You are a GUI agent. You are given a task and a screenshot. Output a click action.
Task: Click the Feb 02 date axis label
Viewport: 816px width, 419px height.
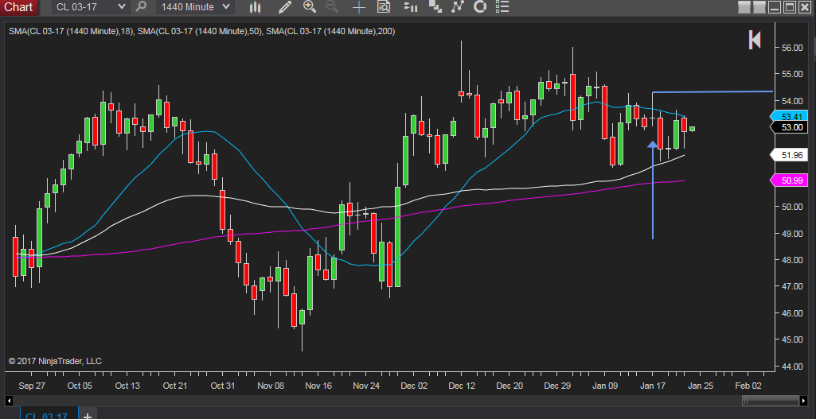pos(748,386)
